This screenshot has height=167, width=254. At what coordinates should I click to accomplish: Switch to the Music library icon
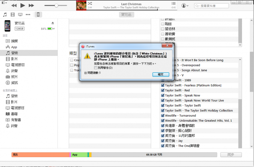point(5,15)
